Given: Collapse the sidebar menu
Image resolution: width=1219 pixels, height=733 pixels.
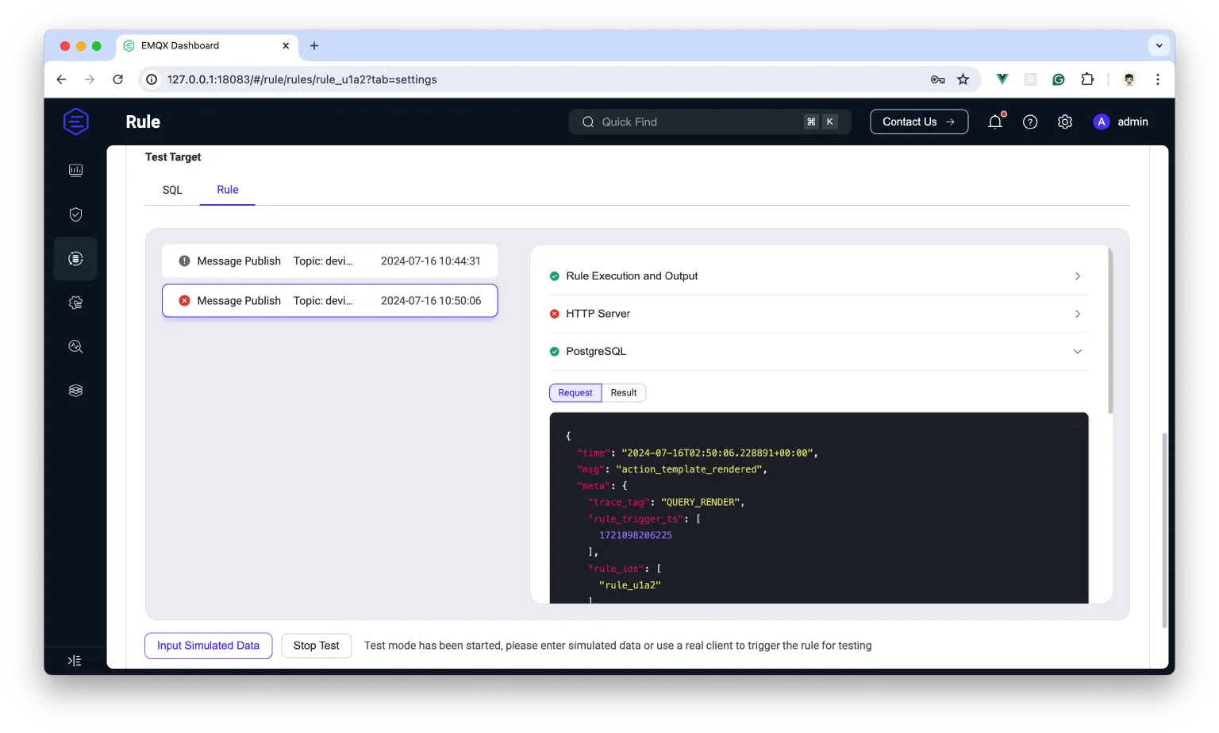Looking at the screenshot, I should click(75, 661).
